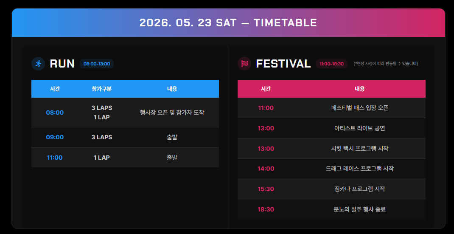Click the 아티스트 라이브 공연 entry
The width and height of the screenshot is (454, 234).
click(x=360, y=128)
